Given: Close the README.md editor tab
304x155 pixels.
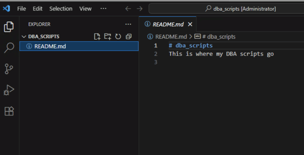Looking at the screenshot, I should coord(190,24).
